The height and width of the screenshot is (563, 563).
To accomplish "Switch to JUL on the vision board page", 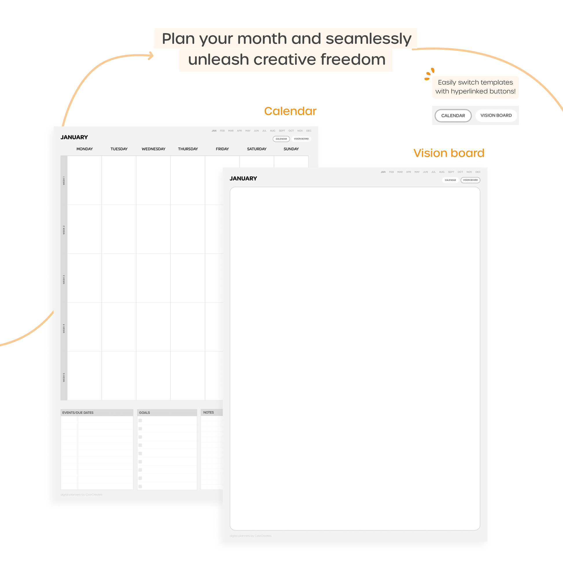I will click(434, 172).
